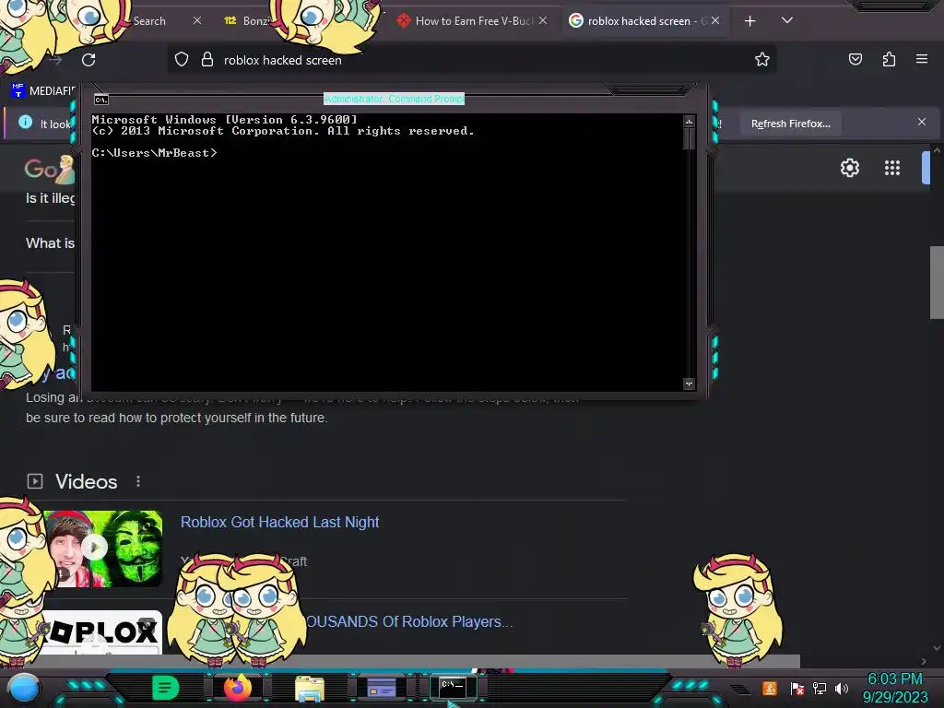Select Command Prompt taskbar button
This screenshot has height=708, width=944.
pos(453,688)
